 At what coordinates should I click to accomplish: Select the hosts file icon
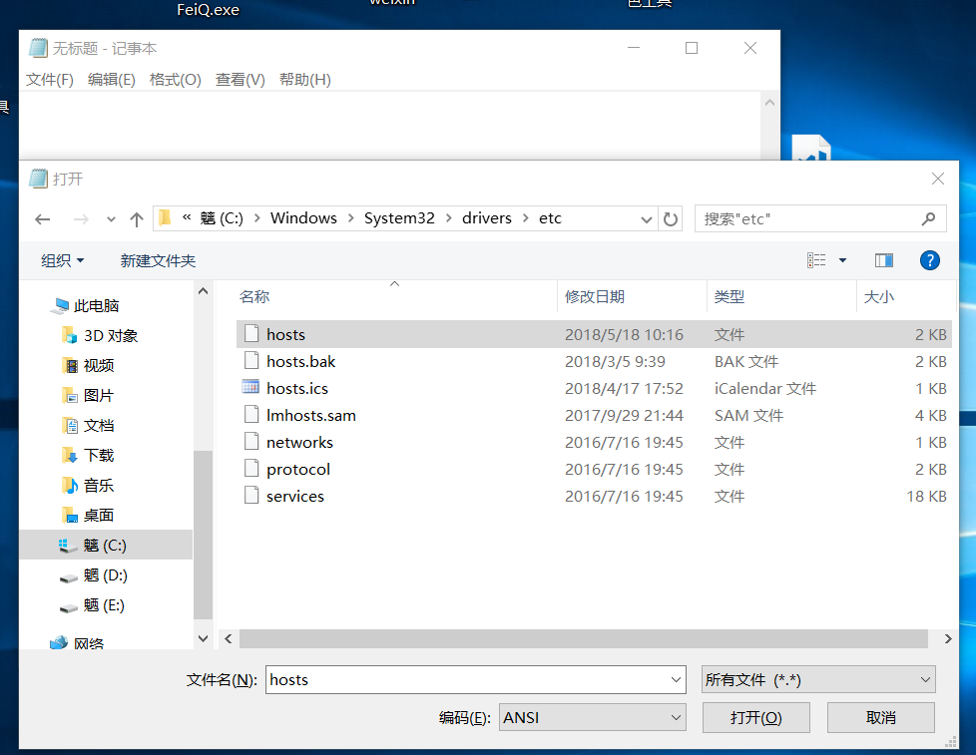click(x=251, y=334)
